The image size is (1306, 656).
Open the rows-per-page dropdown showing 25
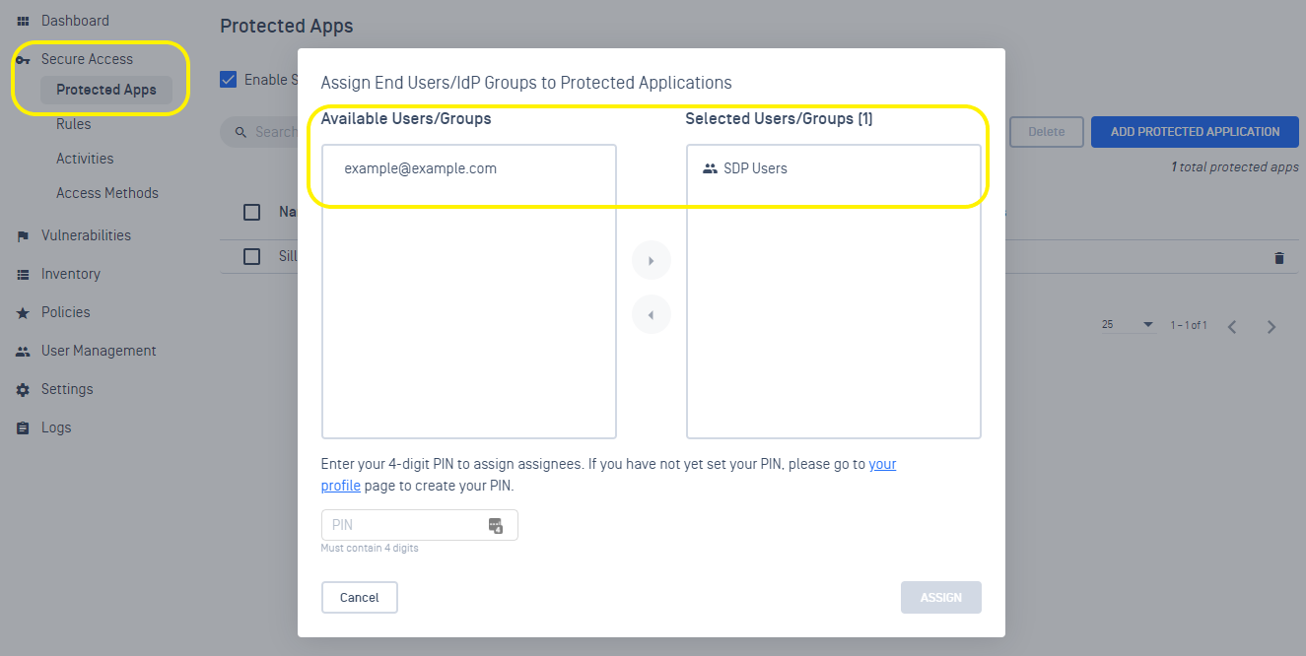click(x=1128, y=325)
